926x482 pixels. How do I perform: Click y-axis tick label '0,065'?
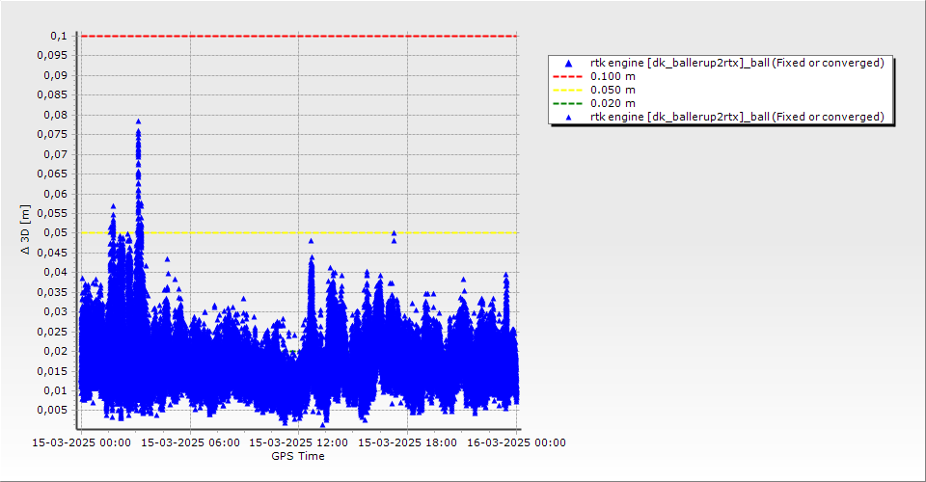point(52,174)
